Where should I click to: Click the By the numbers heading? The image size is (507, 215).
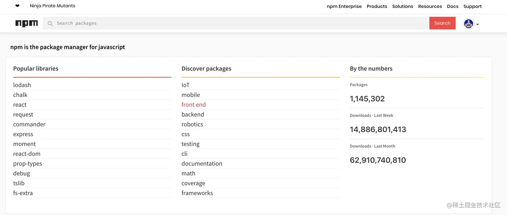tap(371, 69)
